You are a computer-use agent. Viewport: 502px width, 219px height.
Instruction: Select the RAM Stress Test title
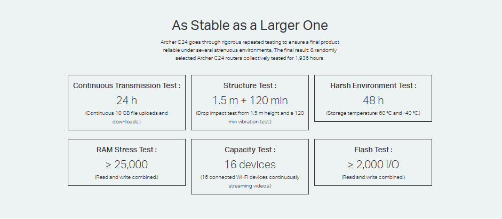click(x=126, y=150)
